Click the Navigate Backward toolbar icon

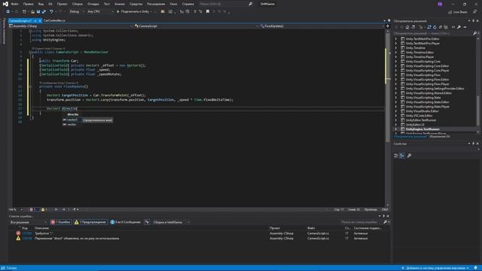point(8,12)
